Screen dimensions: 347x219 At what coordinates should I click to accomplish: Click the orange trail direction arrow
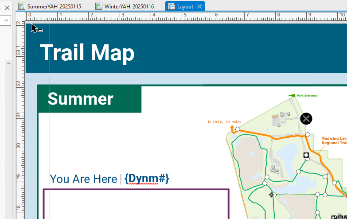click(233, 129)
